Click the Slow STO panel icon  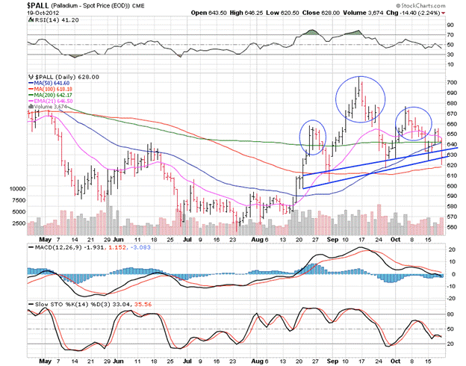(x=32, y=305)
